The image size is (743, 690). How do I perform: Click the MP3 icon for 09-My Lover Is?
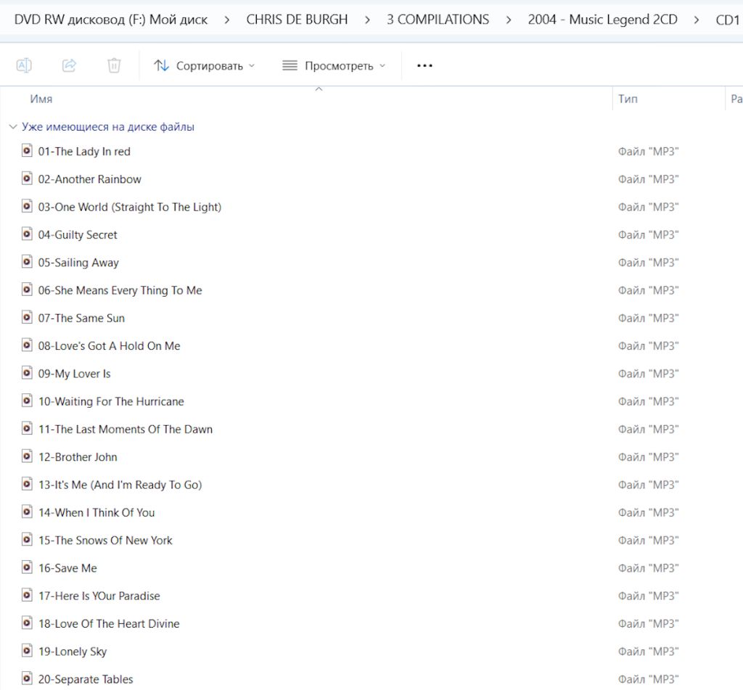27,373
